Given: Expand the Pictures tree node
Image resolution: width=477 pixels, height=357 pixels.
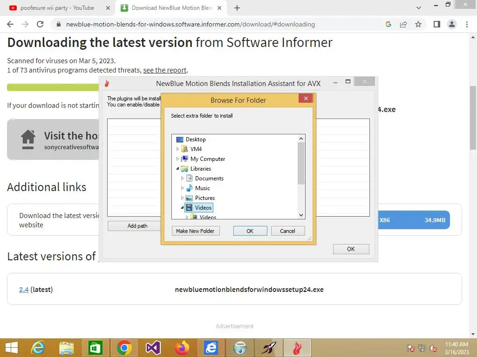Looking at the screenshot, I should tap(182, 198).
